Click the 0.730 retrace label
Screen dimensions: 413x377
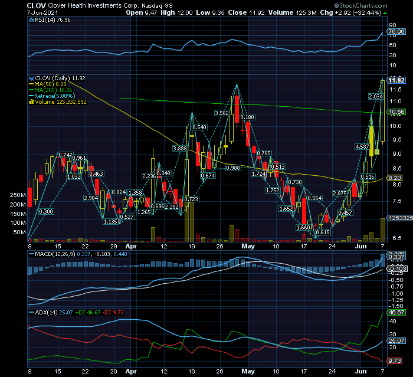(295, 182)
